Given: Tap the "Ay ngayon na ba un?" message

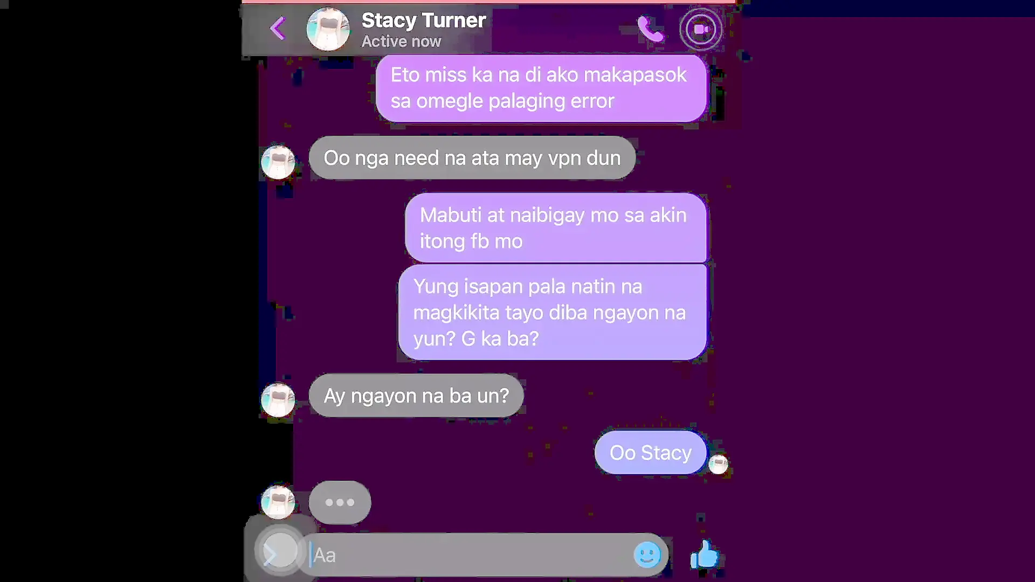Looking at the screenshot, I should click(416, 396).
